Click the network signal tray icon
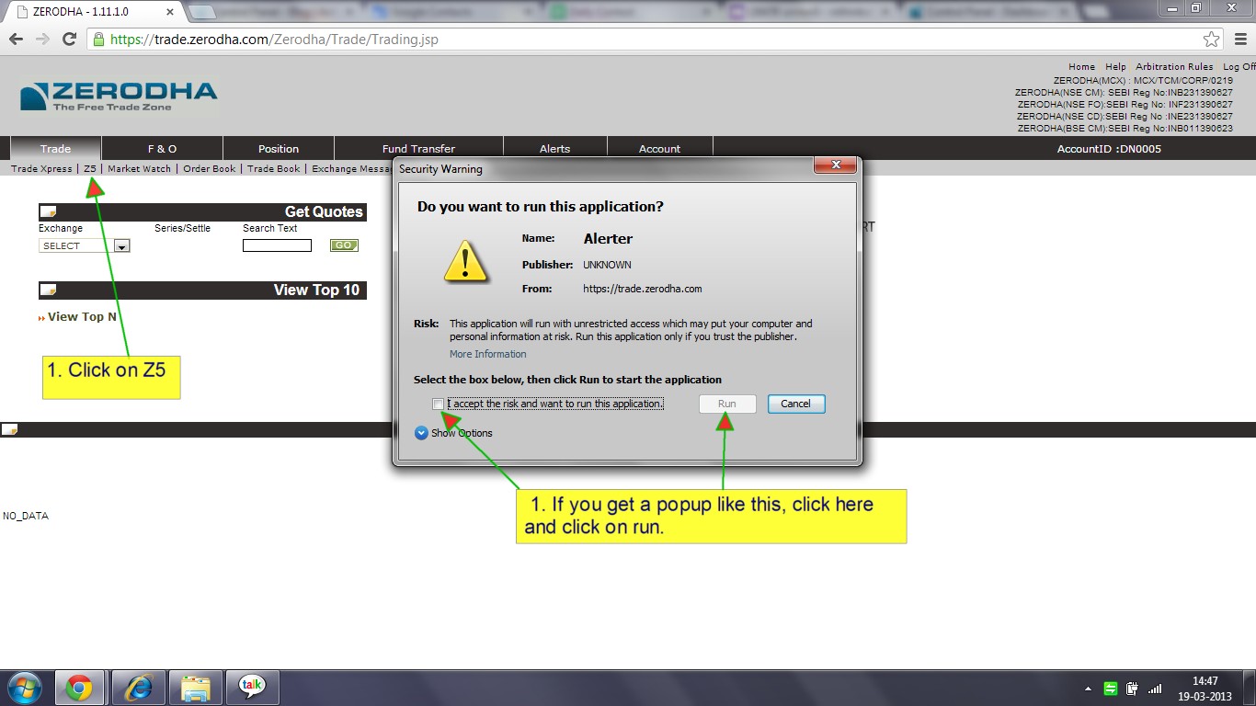 (1156, 689)
